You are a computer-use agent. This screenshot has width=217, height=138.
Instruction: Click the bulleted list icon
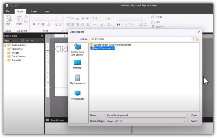click(83, 24)
